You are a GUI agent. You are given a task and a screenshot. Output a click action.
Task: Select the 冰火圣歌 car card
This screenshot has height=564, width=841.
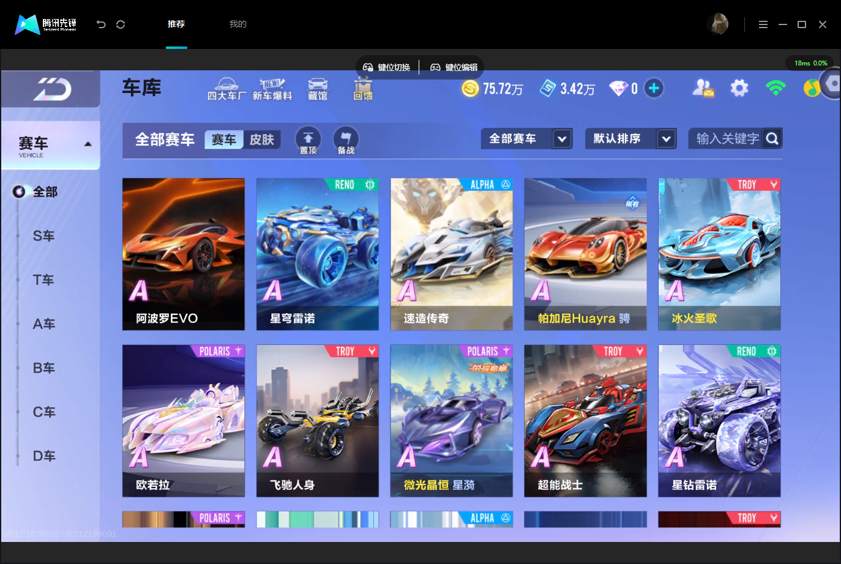tap(720, 254)
